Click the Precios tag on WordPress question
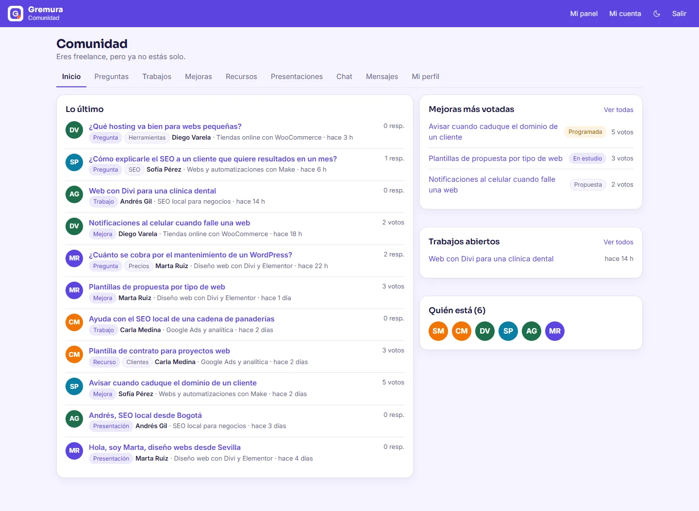This screenshot has width=699, height=511. (x=139, y=266)
